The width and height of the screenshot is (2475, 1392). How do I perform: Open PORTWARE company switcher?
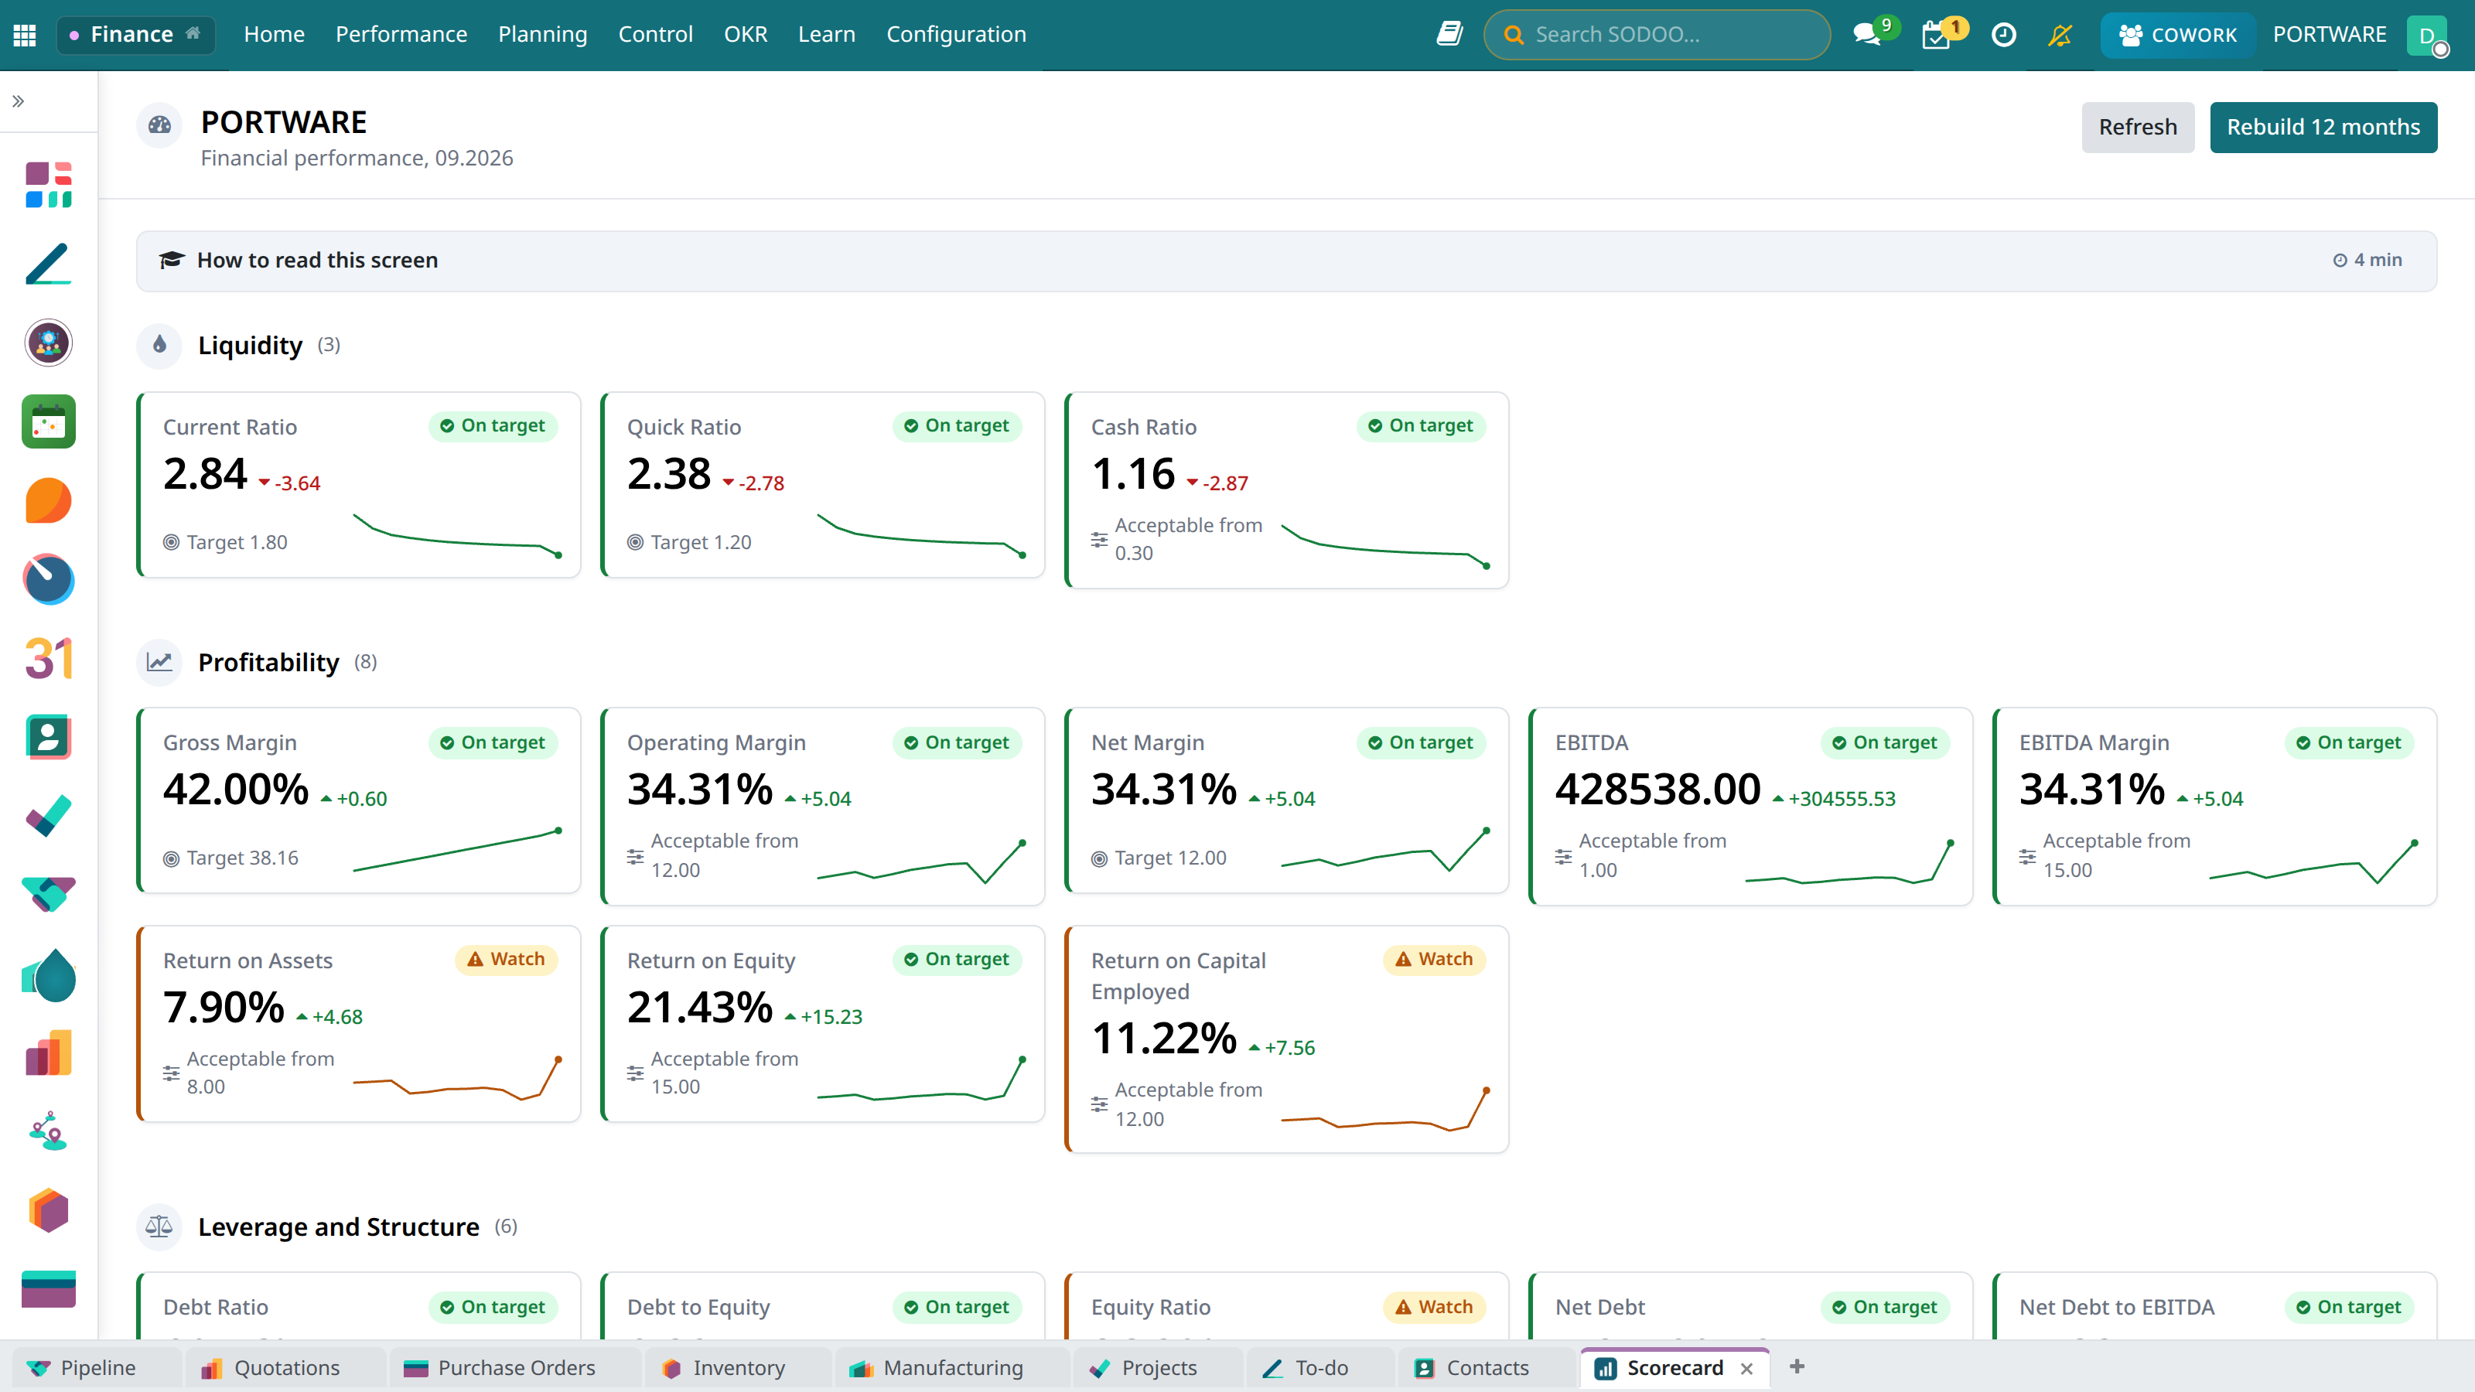click(x=2329, y=35)
